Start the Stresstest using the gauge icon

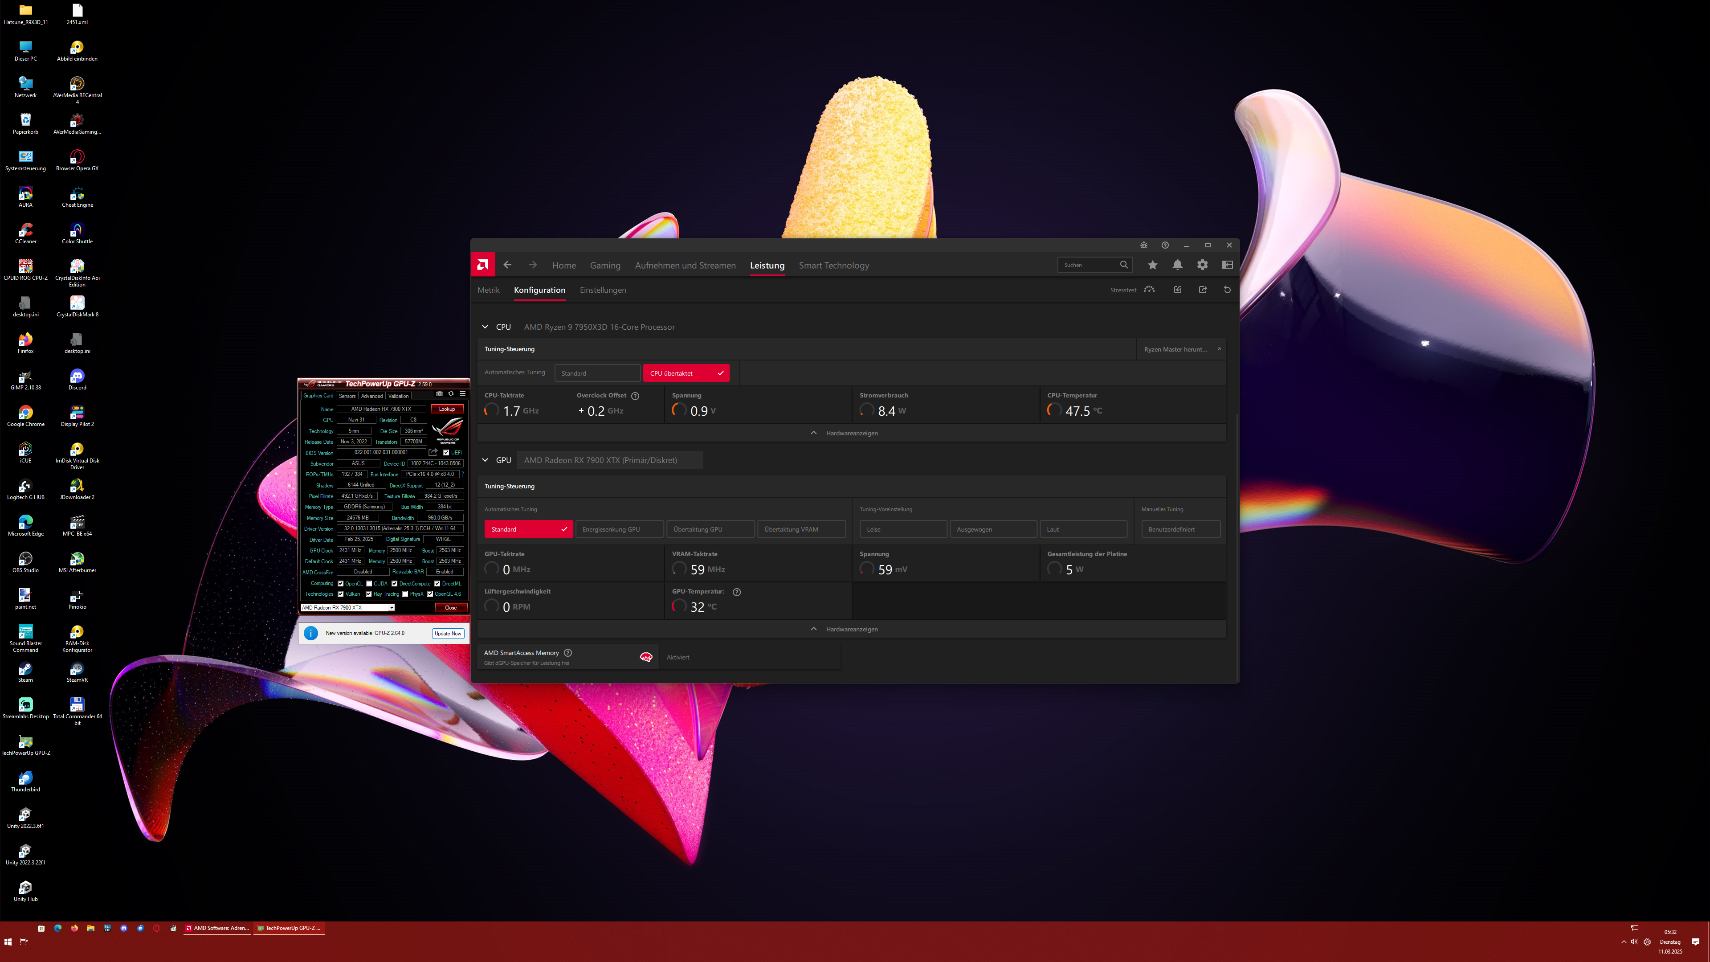[1149, 290]
